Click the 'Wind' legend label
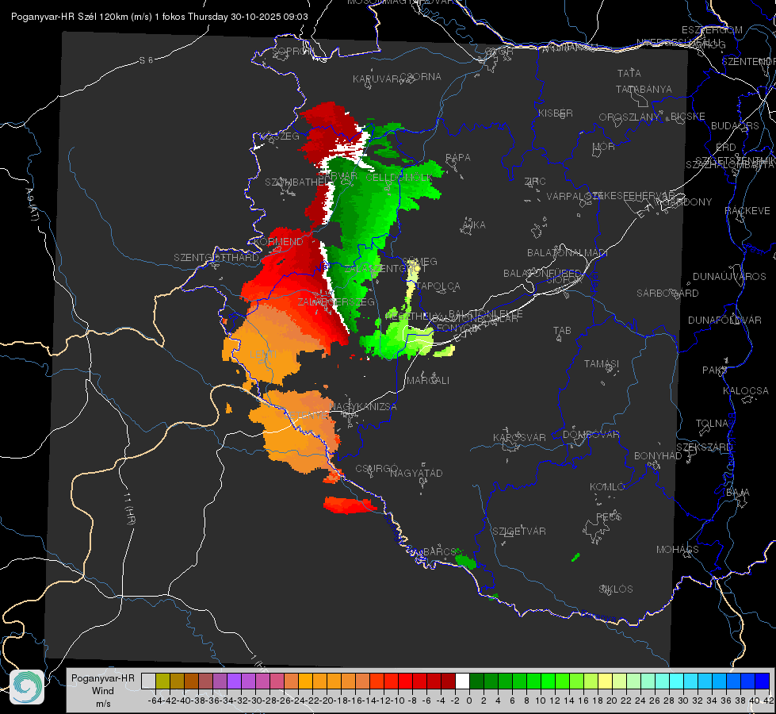The image size is (776, 714). pos(102,691)
